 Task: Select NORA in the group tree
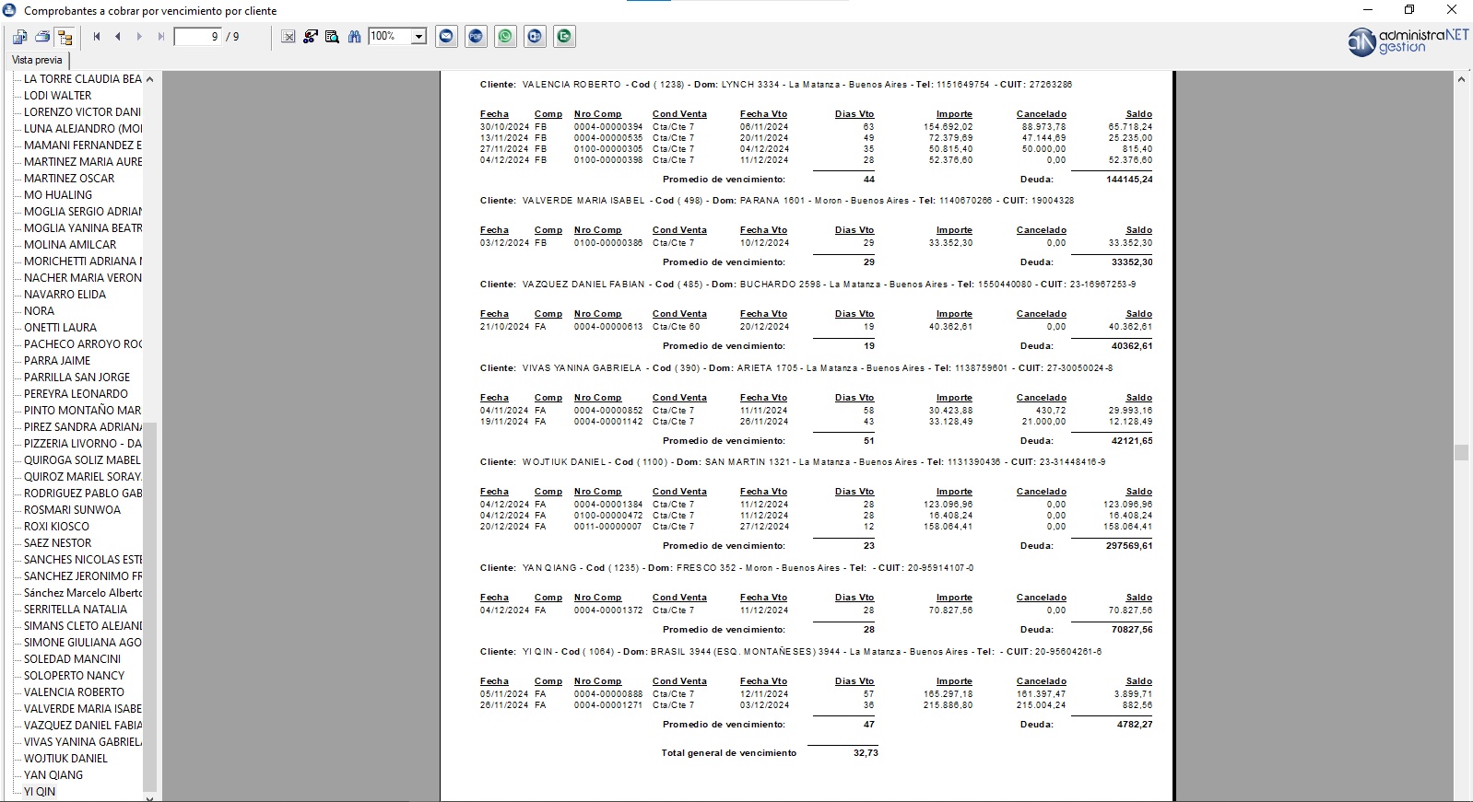click(39, 311)
